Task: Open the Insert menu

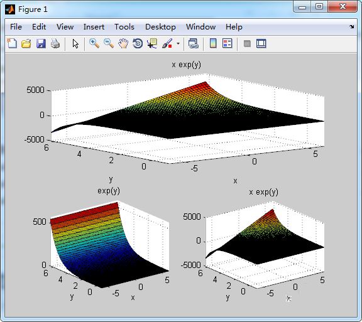Action: click(94, 27)
